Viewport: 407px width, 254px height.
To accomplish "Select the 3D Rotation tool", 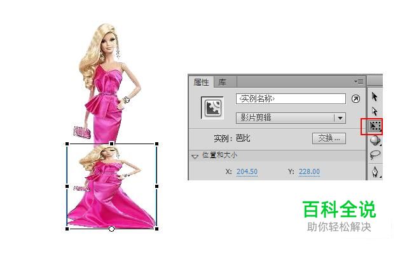I will [x=375, y=141].
